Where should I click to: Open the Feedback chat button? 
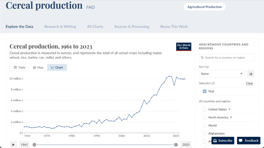coord(248,141)
